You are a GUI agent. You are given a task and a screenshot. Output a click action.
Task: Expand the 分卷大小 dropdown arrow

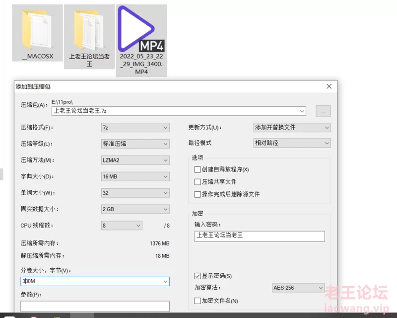[165, 282]
